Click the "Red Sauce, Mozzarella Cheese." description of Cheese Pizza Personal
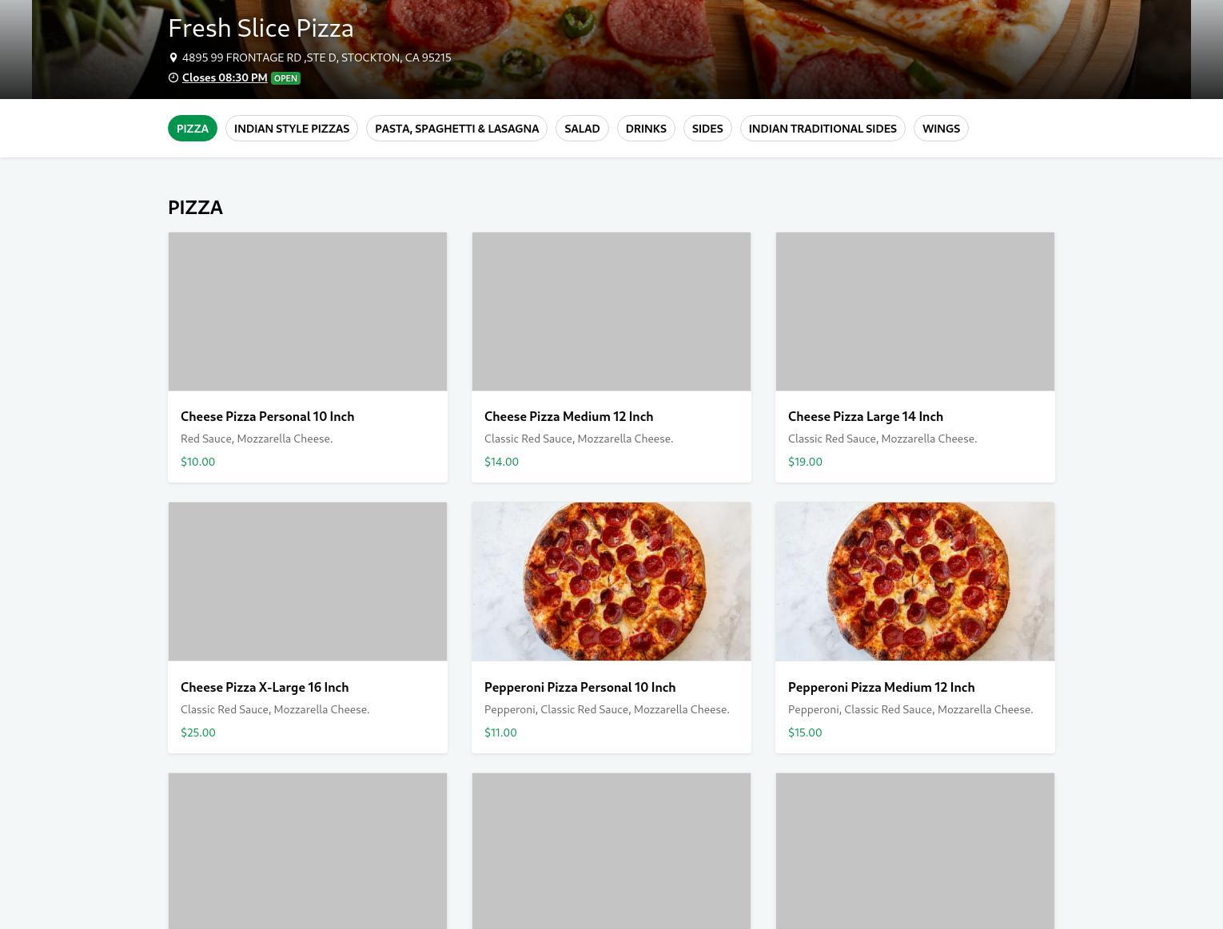This screenshot has width=1223, height=929. coord(257,439)
